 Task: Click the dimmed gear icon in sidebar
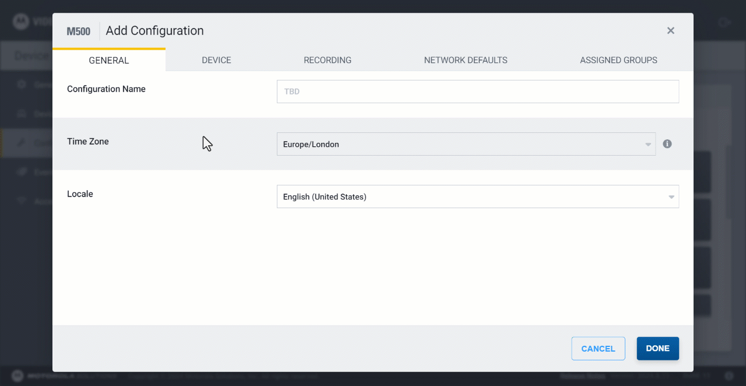pyautogui.click(x=22, y=85)
